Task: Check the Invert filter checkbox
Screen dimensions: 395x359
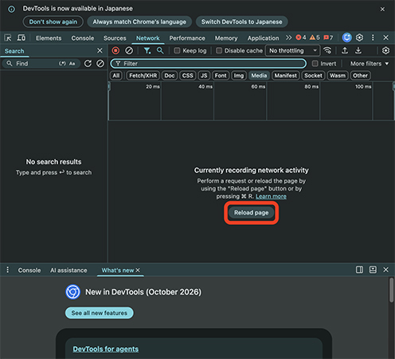Action: point(315,64)
